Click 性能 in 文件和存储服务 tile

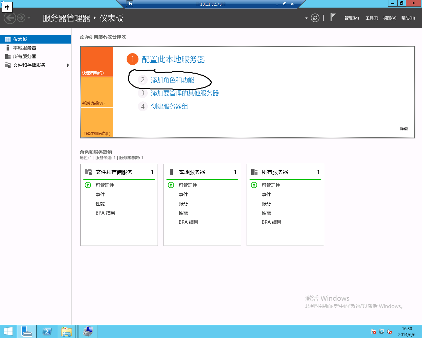(100, 204)
